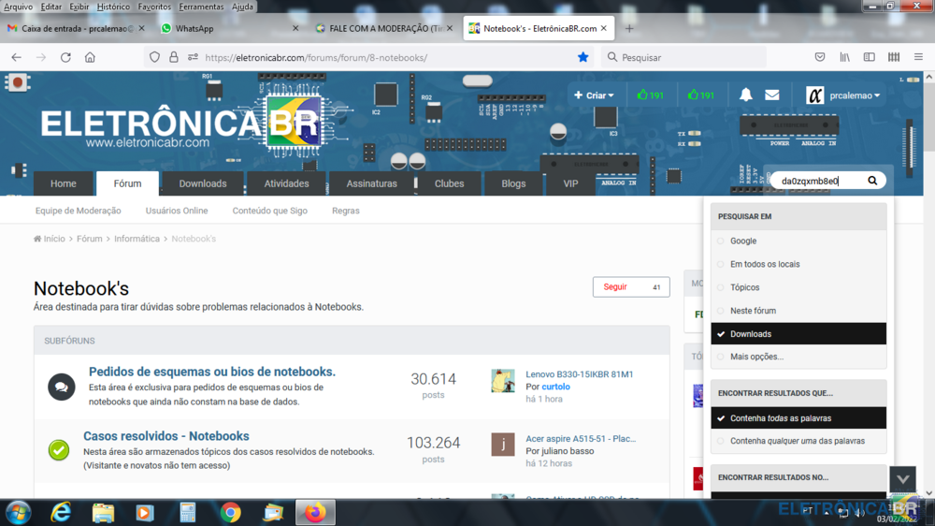This screenshot has width=935, height=526.
Task: Open the VIP tab
Action: [570, 183]
